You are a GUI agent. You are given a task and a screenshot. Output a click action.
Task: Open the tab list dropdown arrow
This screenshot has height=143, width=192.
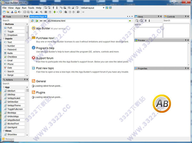[x=132, y=16]
